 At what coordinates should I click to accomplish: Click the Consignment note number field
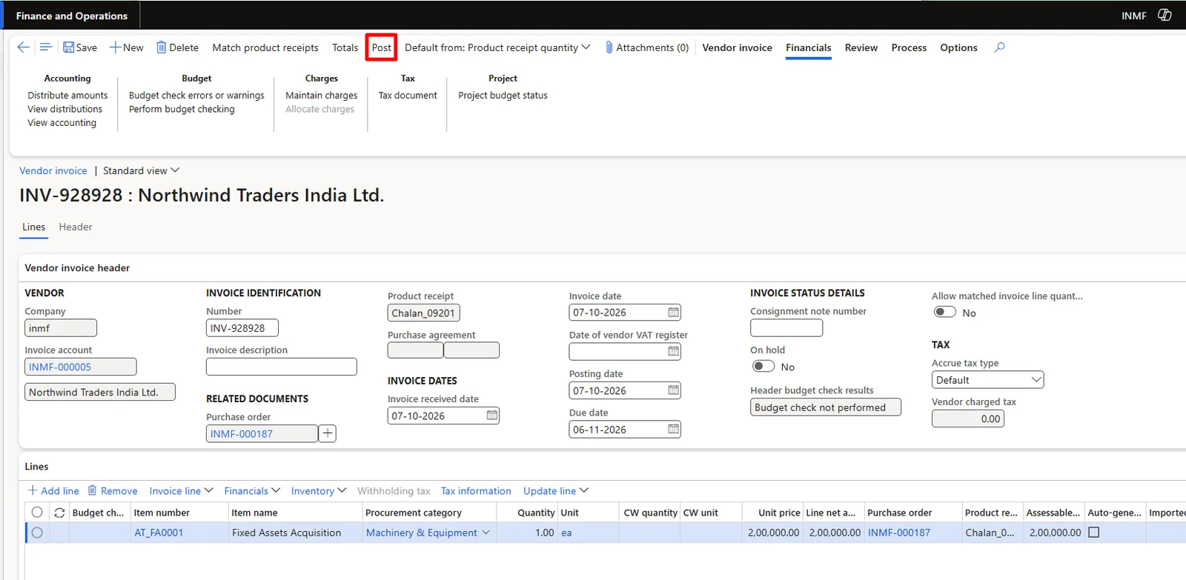pos(786,327)
